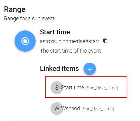This screenshot has width=140, height=121.
Task: Click The start time of the event description
Action: coord(70,51)
